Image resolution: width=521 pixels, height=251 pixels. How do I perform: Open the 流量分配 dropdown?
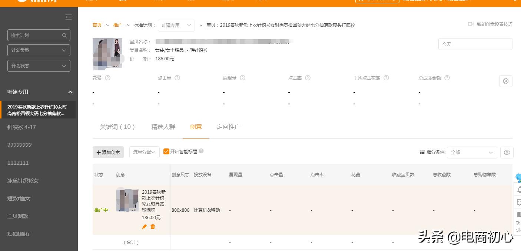144,152
